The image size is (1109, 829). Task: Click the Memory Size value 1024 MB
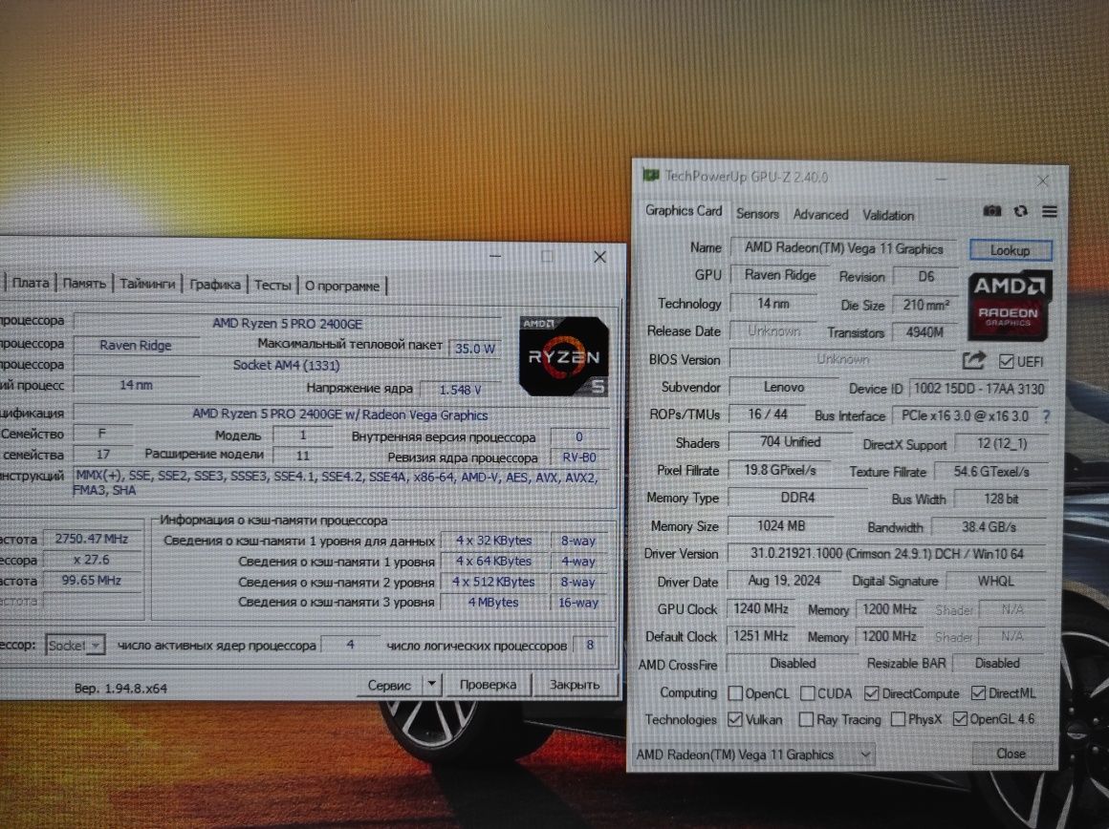(x=781, y=526)
